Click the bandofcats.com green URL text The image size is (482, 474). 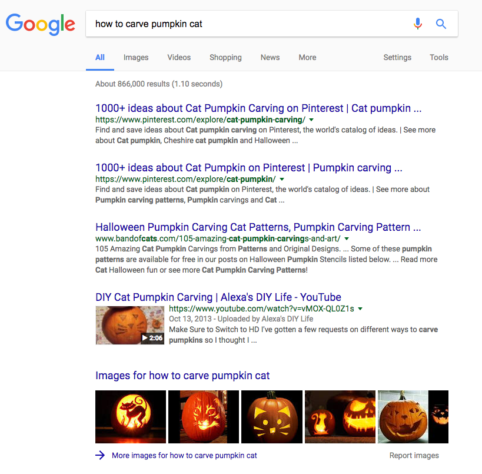point(218,238)
